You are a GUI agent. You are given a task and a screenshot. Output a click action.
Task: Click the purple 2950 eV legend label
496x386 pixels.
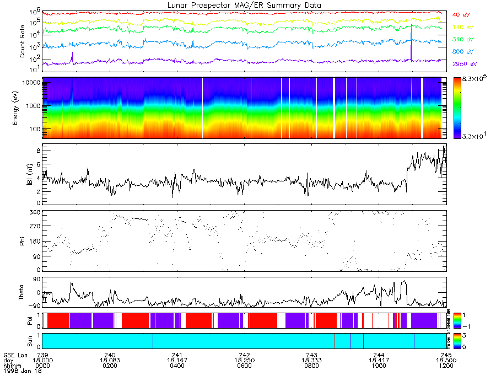[464, 64]
